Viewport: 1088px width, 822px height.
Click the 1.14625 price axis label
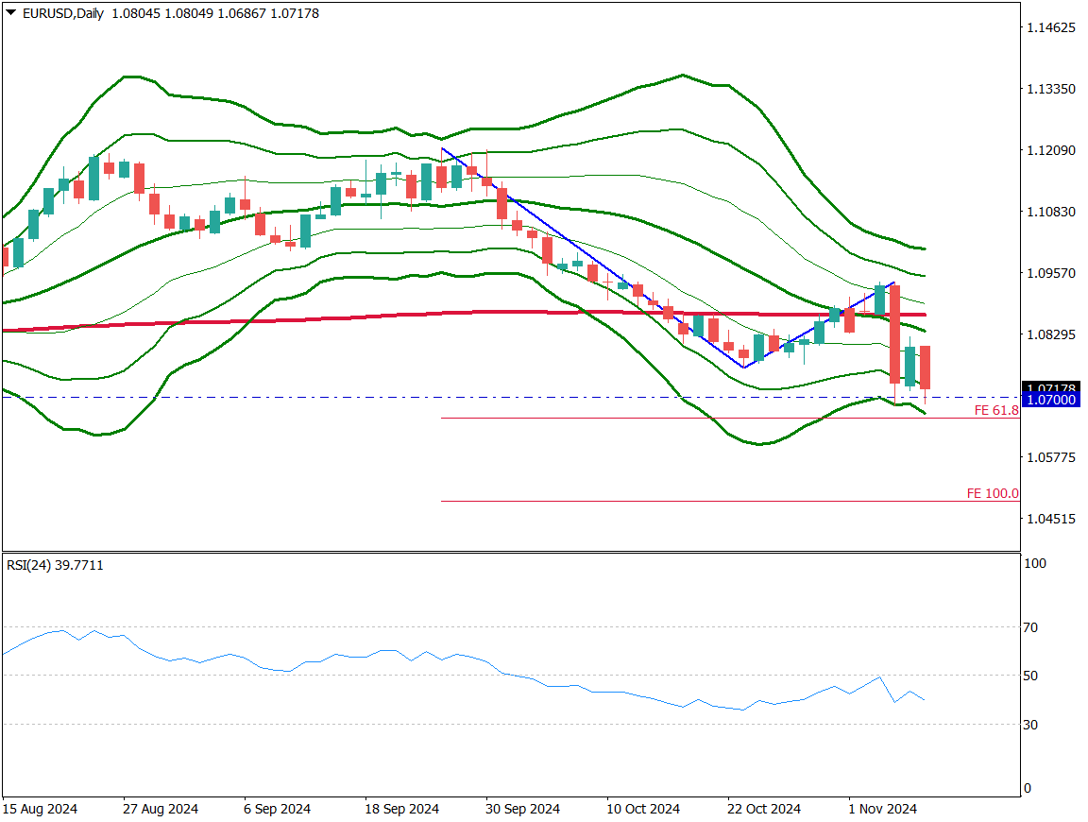pyautogui.click(x=1050, y=27)
